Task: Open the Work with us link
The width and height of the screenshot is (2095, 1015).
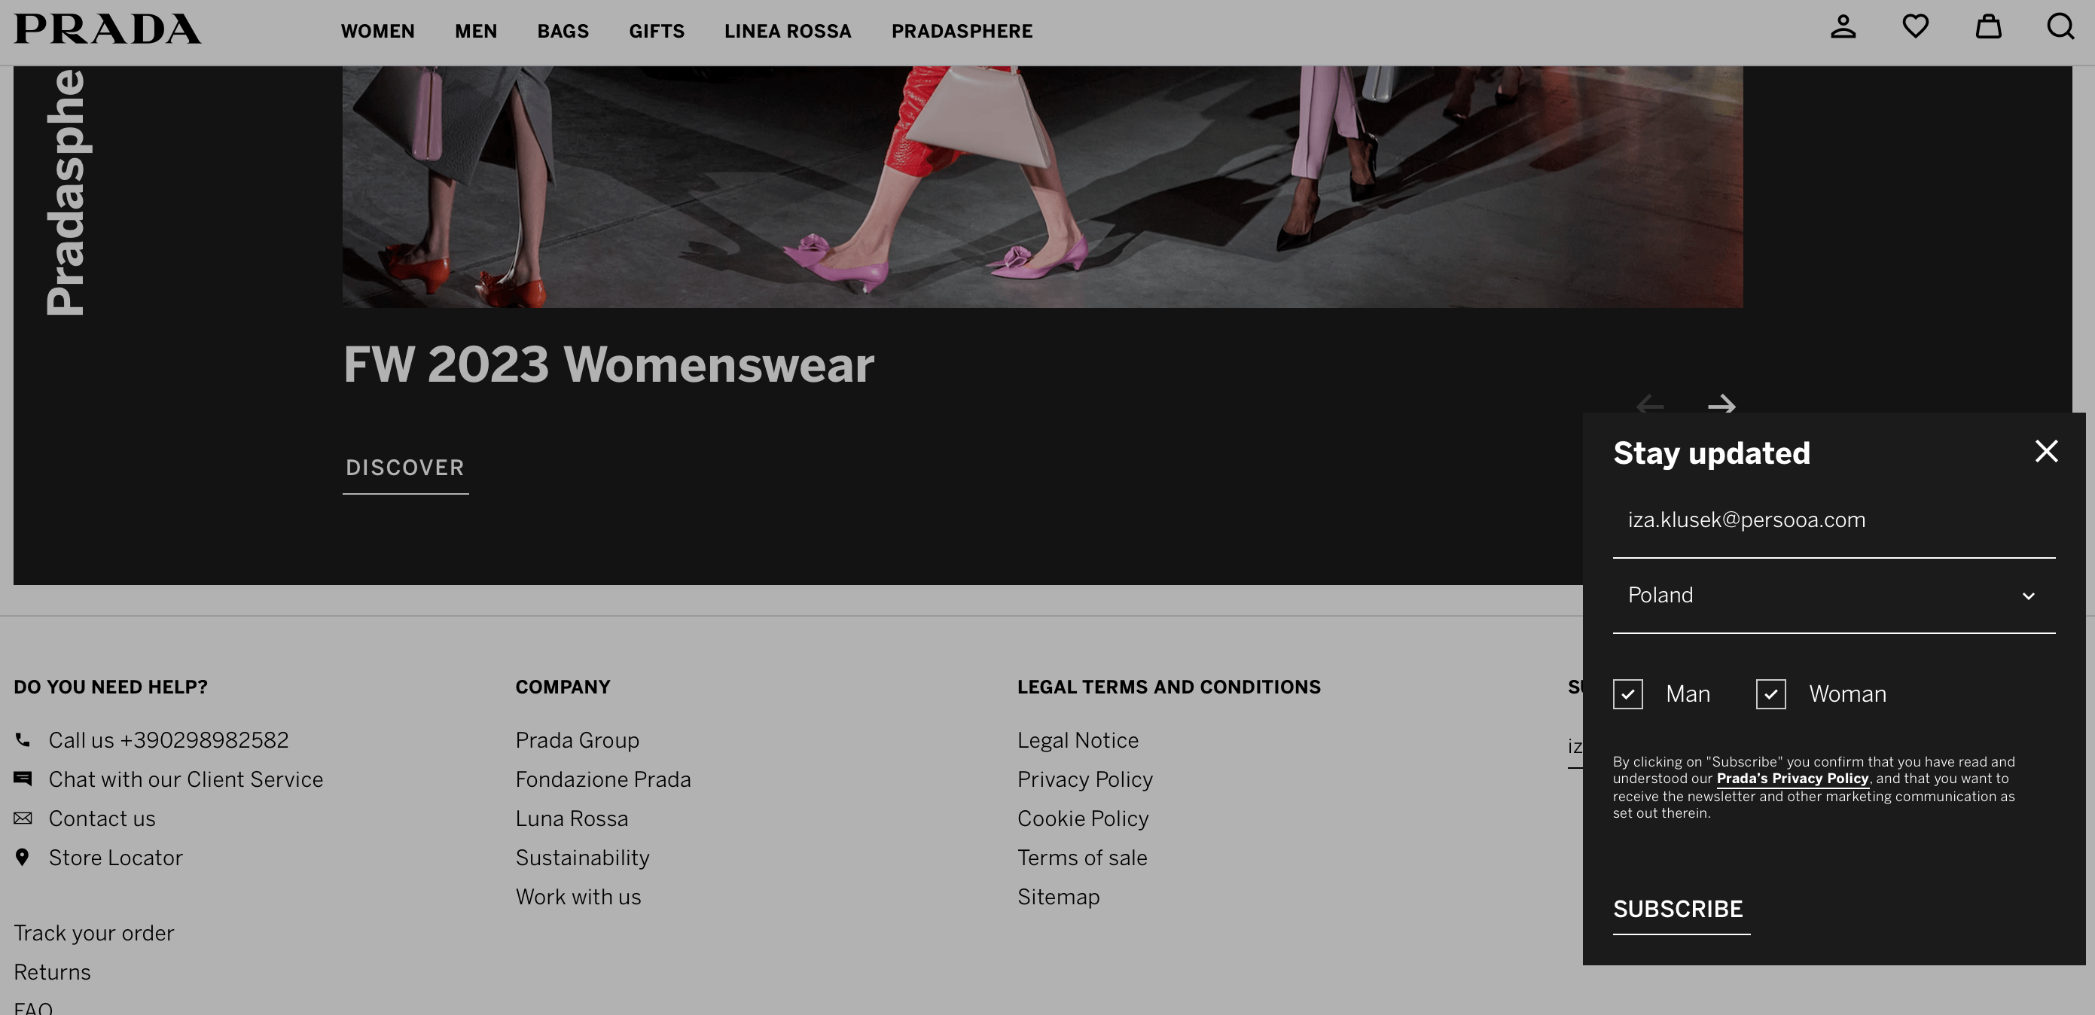Action: (x=578, y=896)
